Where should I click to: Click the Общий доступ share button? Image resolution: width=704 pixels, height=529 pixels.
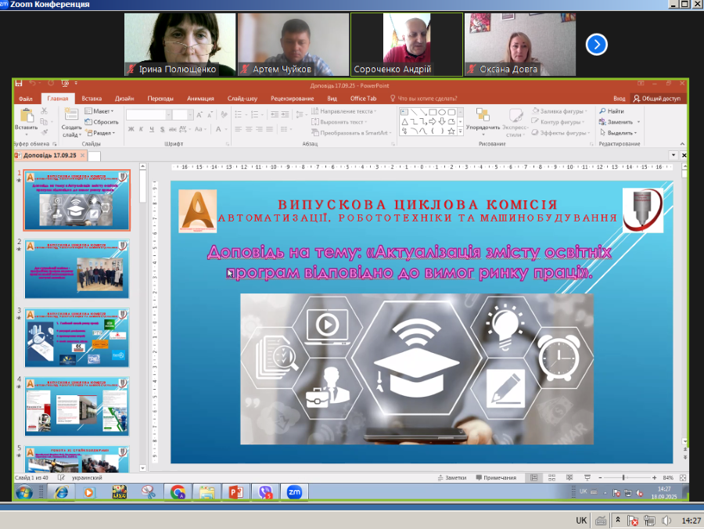(x=658, y=99)
